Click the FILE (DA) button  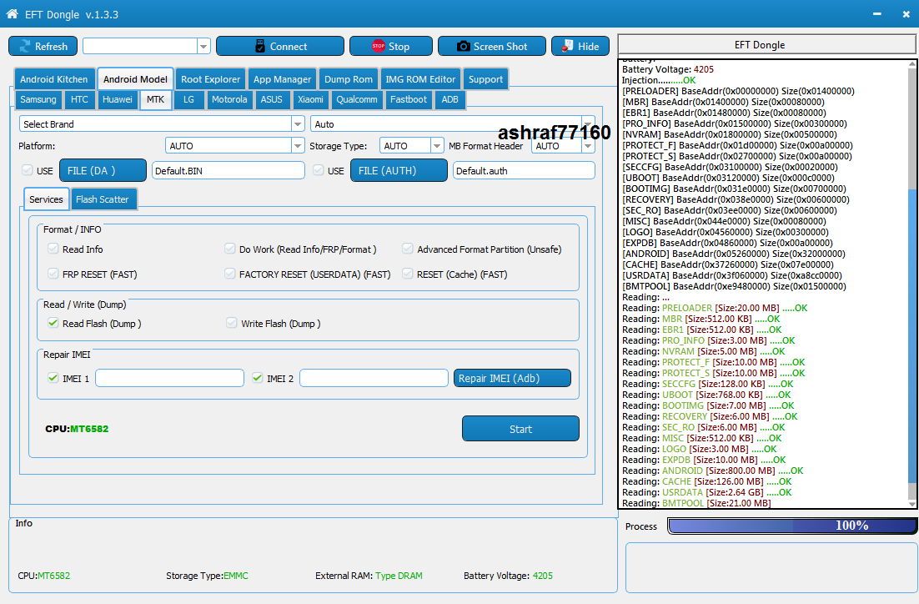pyautogui.click(x=103, y=171)
